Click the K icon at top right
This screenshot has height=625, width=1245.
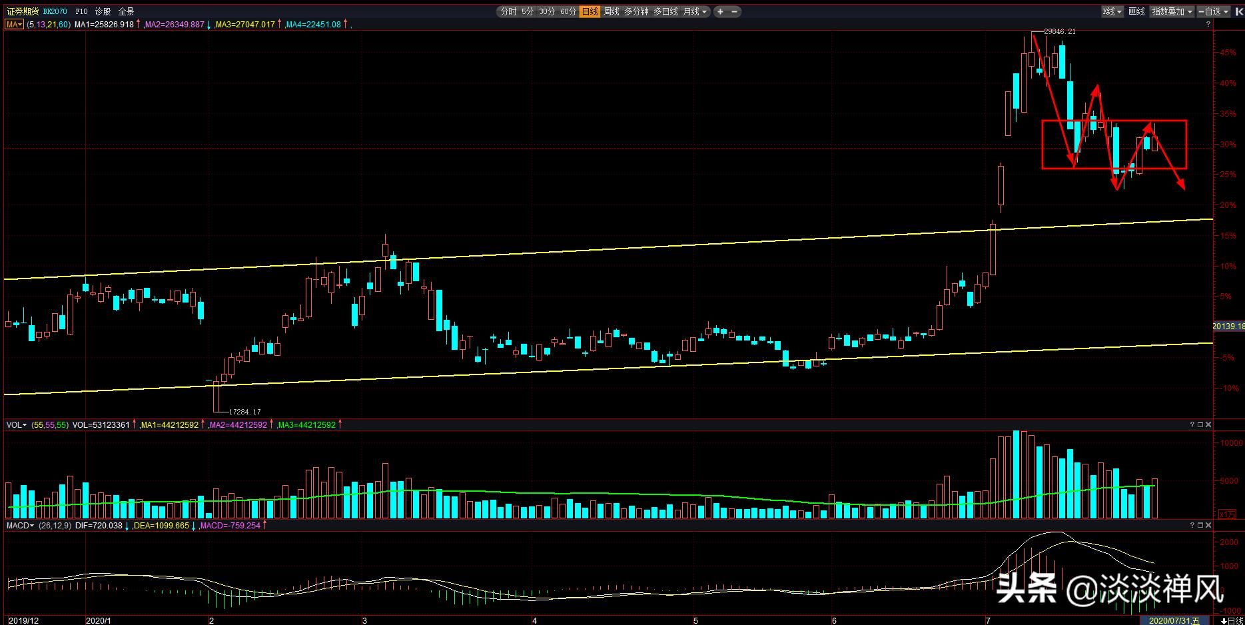pos(1240,11)
